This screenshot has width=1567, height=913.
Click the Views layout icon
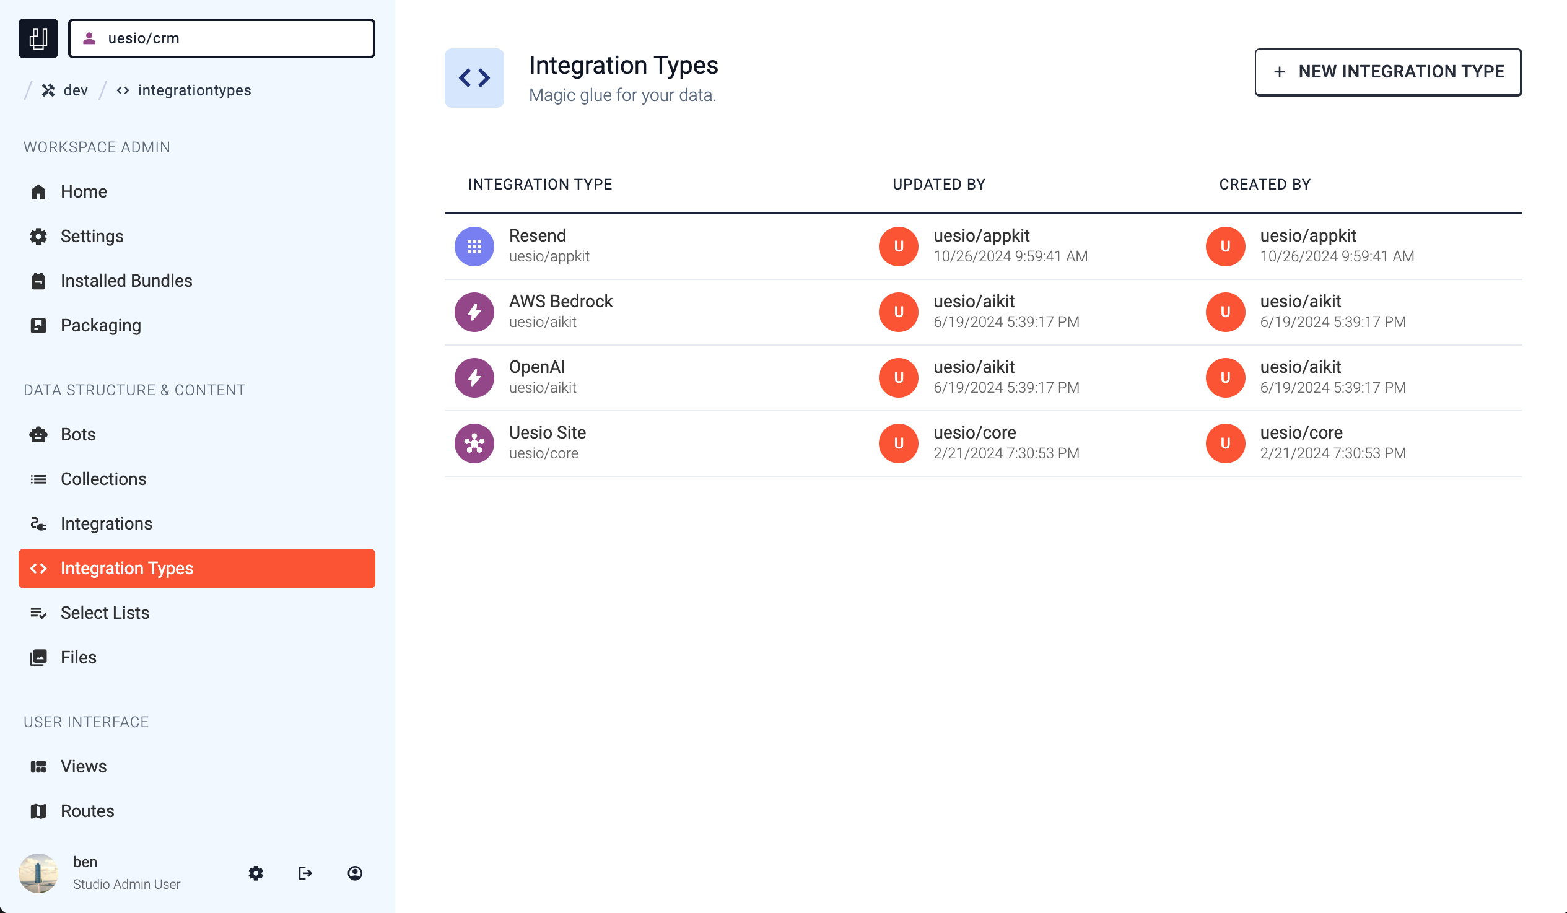coord(38,767)
